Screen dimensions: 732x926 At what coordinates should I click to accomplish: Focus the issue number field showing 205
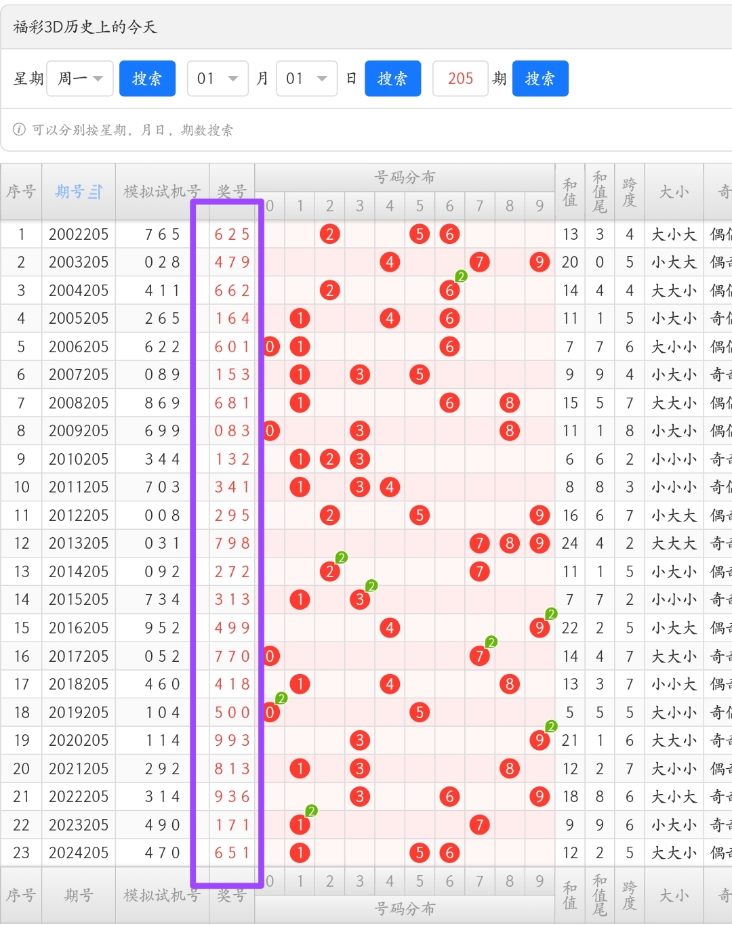click(x=460, y=79)
